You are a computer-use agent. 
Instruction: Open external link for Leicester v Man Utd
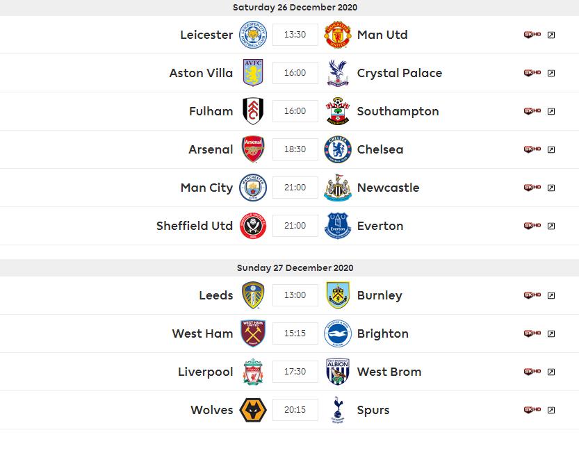(x=551, y=35)
